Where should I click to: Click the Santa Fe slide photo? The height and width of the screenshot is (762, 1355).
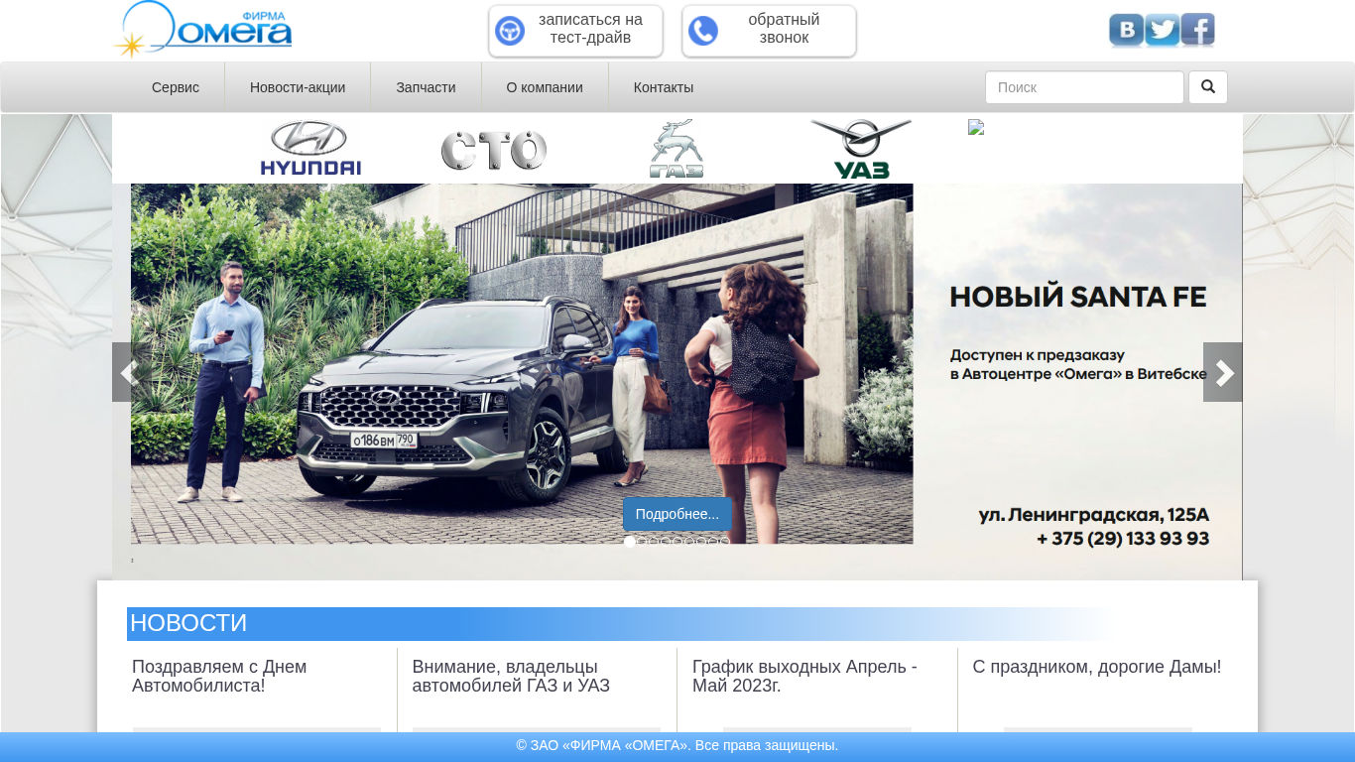point(522,363)
